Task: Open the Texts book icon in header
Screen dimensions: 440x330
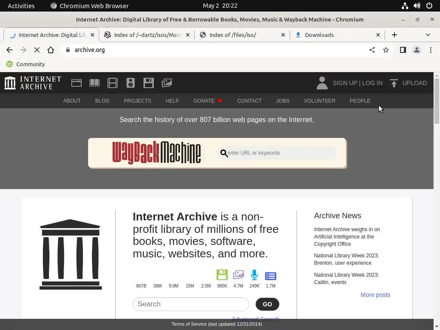Action: click(94, 83)
